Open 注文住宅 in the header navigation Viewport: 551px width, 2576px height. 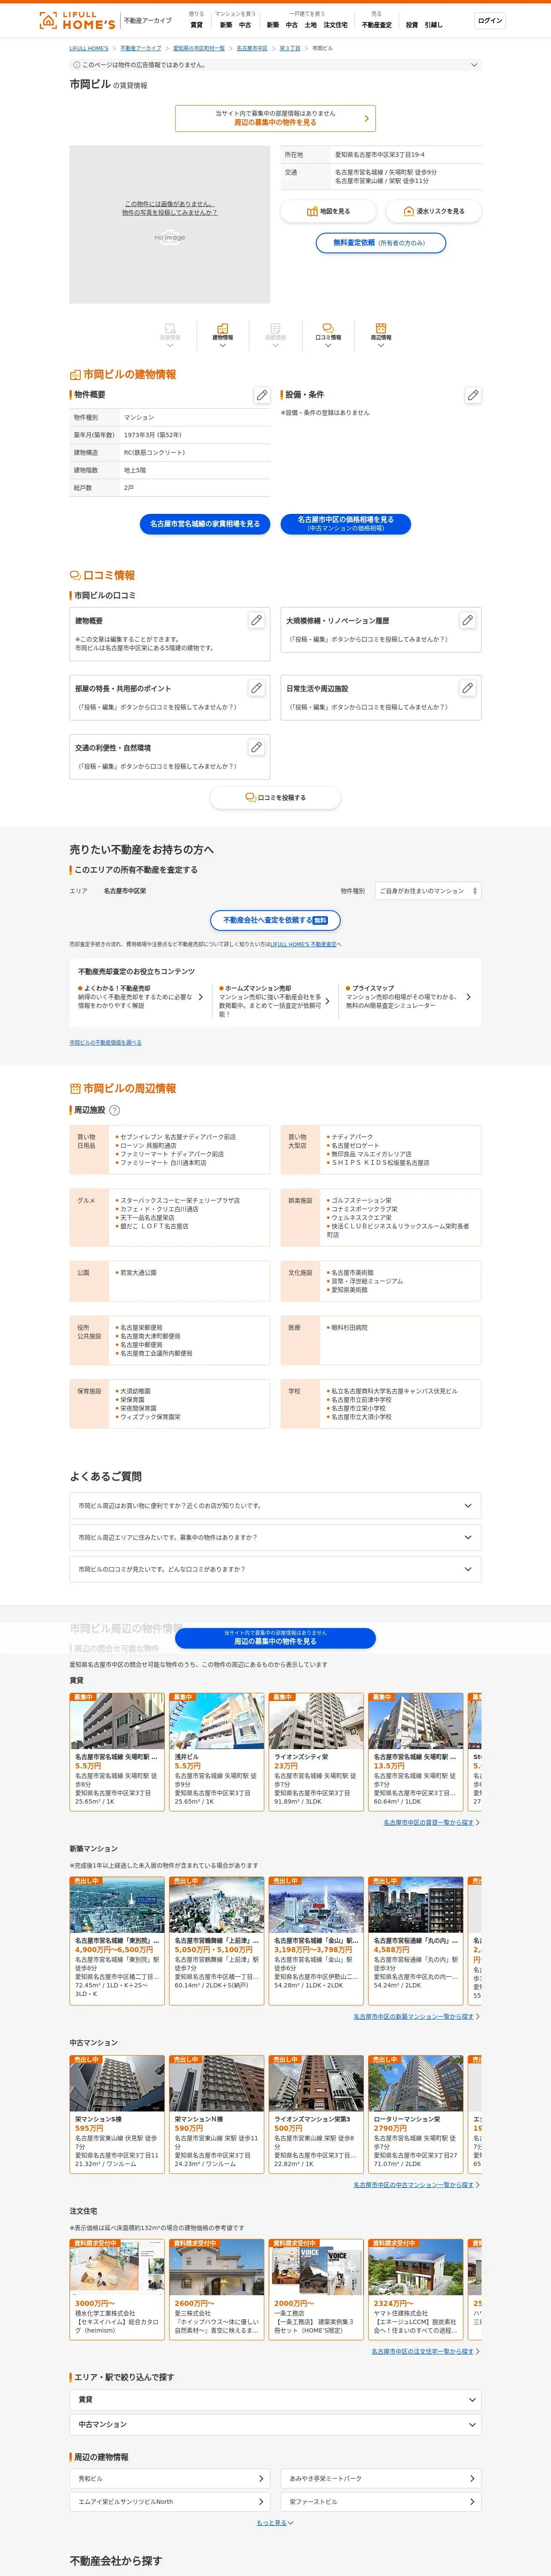pos(336,25)
